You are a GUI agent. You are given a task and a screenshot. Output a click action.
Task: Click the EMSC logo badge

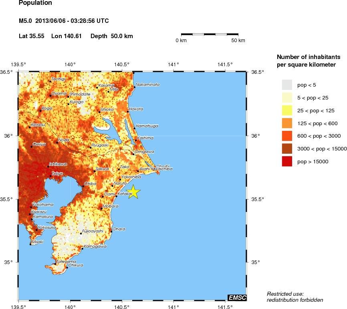pos(237,297)
